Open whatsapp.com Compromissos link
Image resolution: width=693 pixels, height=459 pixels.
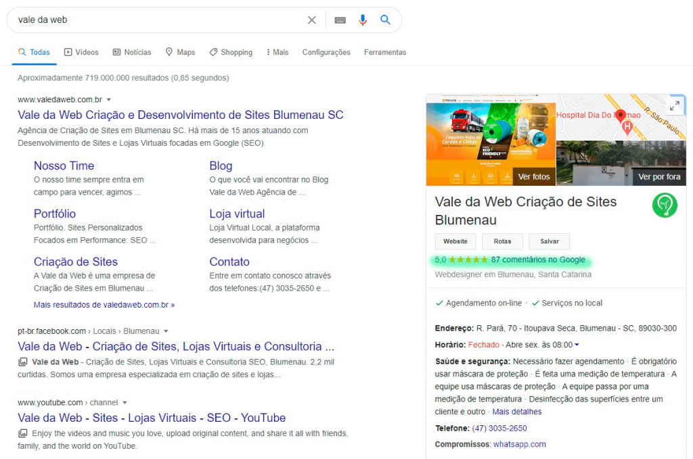click(x=519, y=444)
